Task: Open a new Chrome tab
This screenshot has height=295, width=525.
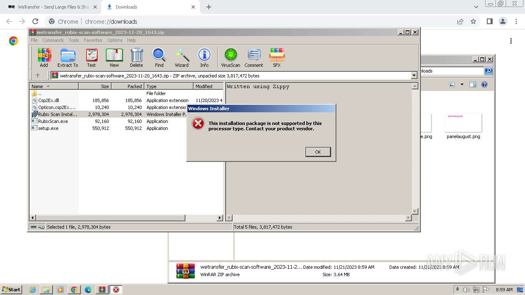Action: 209,7
